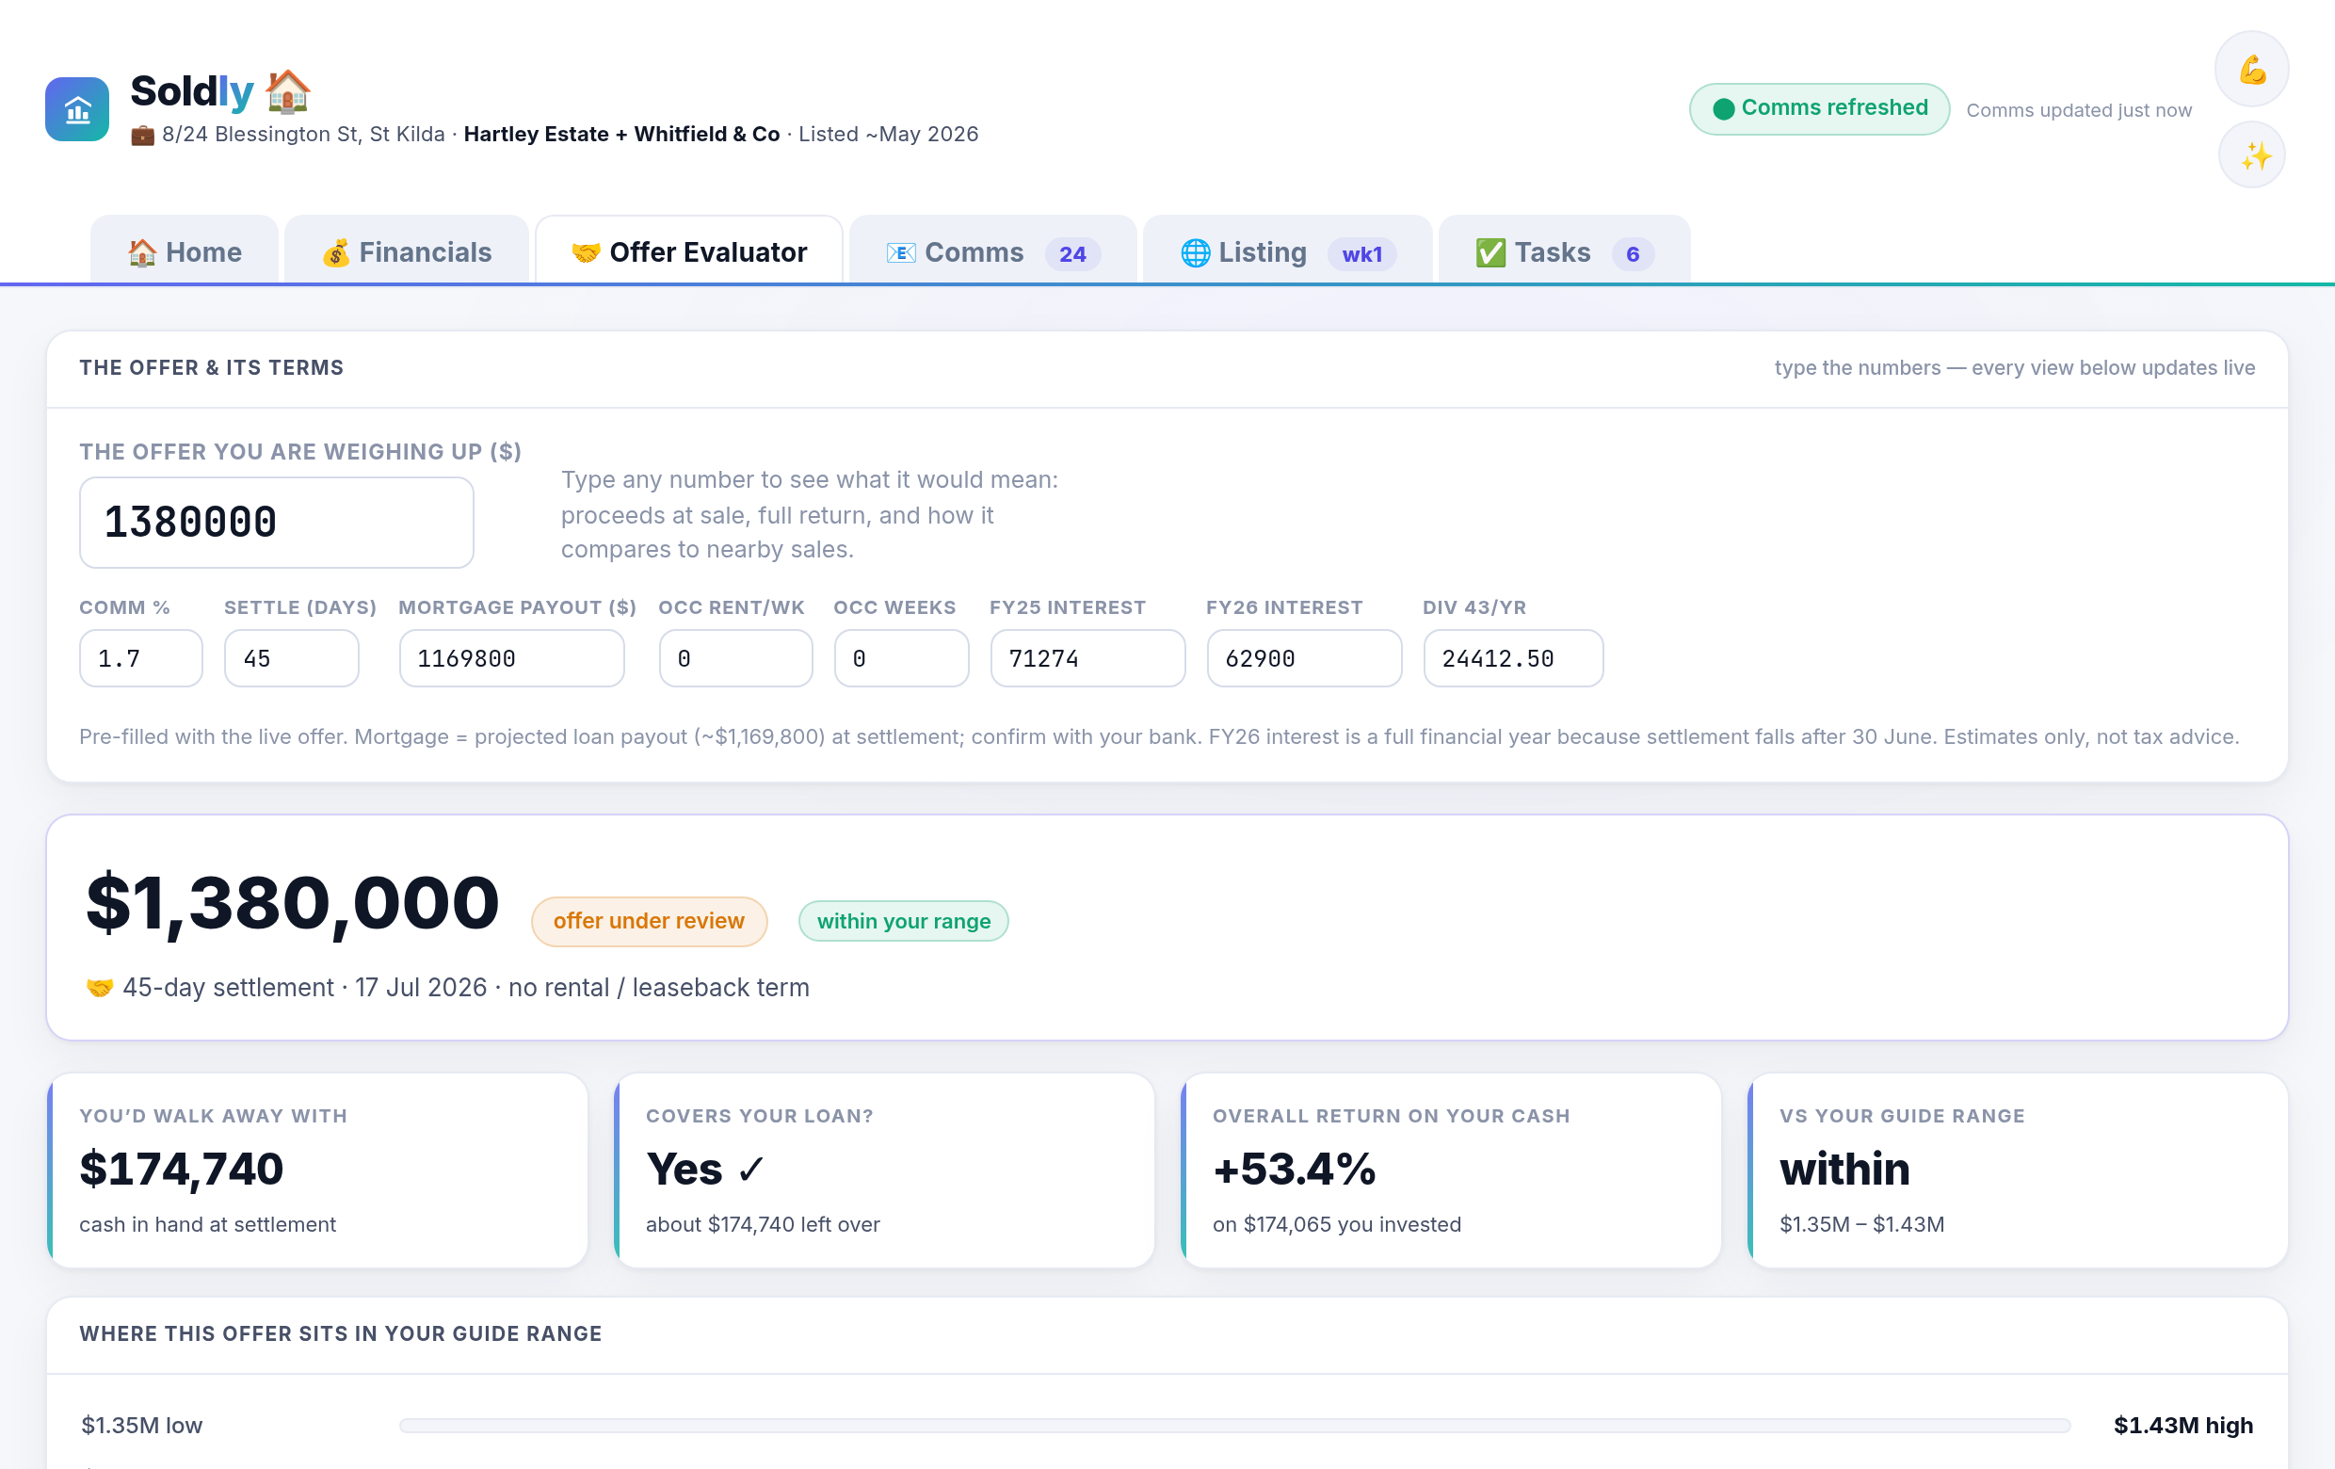
Task: Click Where This Offer Sits heading
Action: pyautogui.click(x=340, y=1333)
